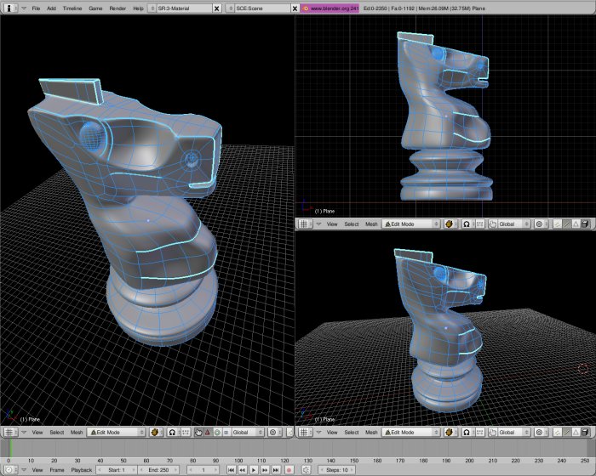Click the 3D view window type icon in bottom-right viewport

coord(305,432)
